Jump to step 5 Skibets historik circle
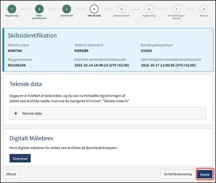Viewport: 216px width, 183px height. [122, 9]
